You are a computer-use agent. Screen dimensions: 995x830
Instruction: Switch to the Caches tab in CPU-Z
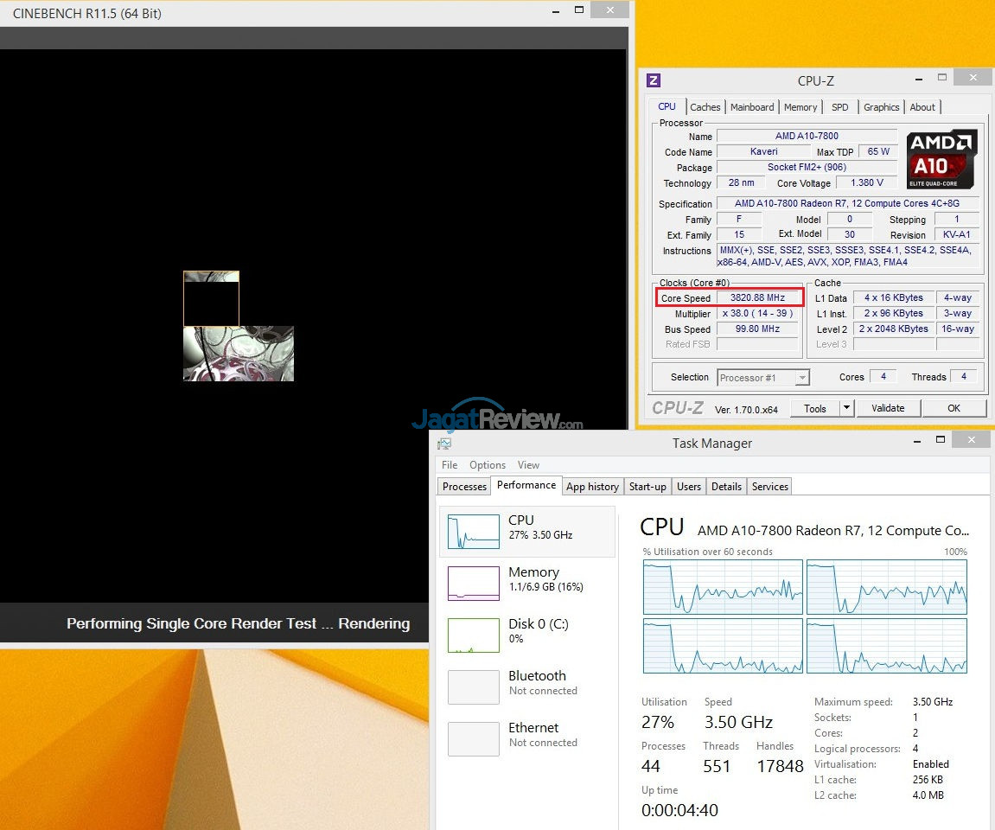705,107
